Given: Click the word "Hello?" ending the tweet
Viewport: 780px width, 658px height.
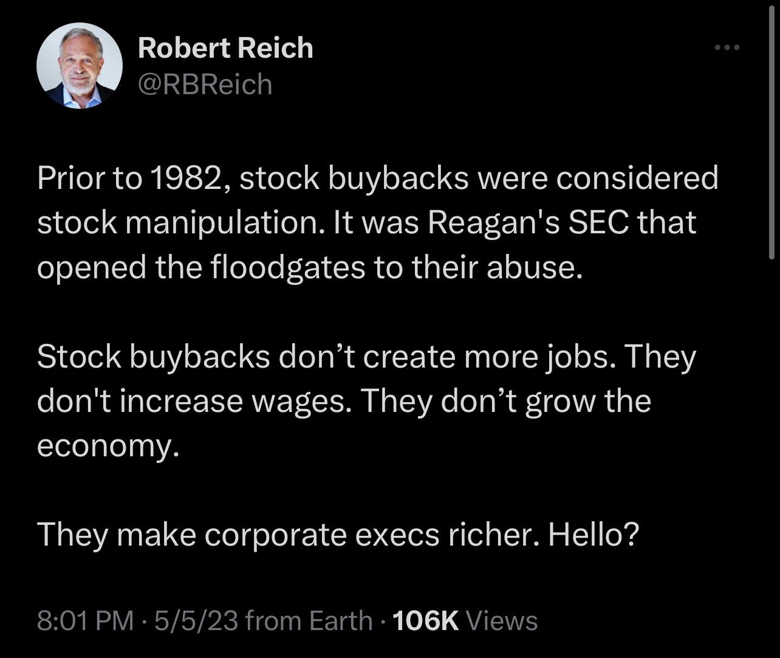Looking at the screenshot, I should click(594, 535).
